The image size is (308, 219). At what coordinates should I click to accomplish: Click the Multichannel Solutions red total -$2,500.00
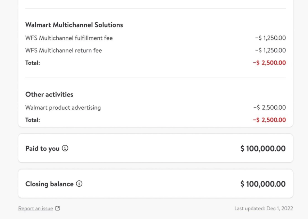(x=269, y=63)
